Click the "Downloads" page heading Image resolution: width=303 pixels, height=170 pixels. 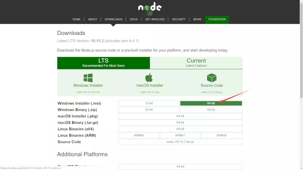click(71, 33)
